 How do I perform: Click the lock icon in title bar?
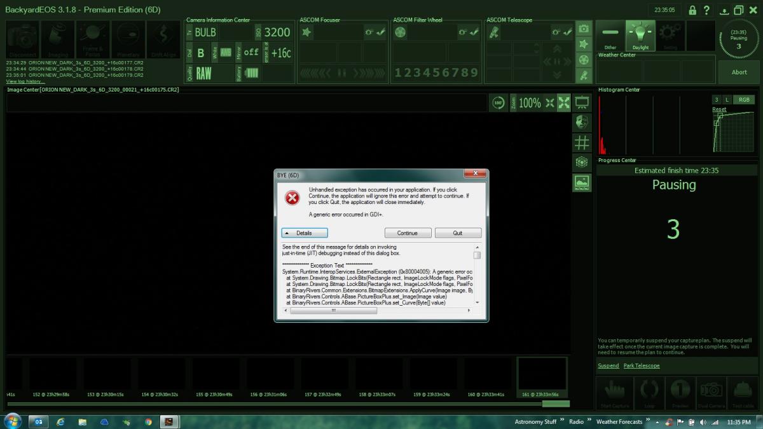(x=692, y=10)
